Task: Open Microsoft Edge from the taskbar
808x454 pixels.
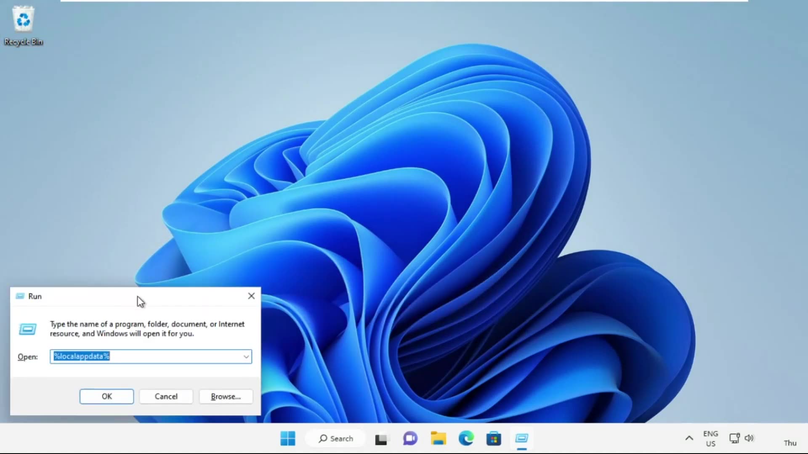Action: click(465, 438)
